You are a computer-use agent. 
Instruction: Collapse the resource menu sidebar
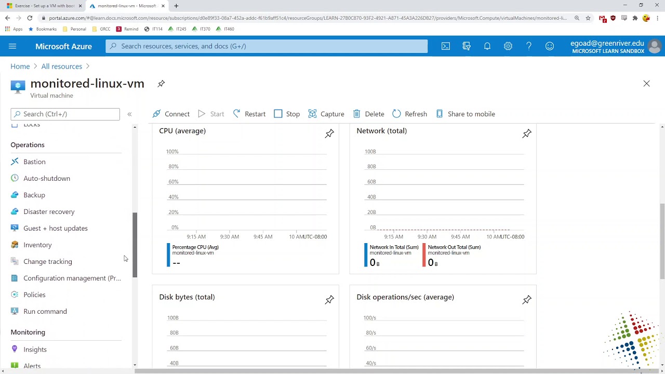click(x=130, y=114)
